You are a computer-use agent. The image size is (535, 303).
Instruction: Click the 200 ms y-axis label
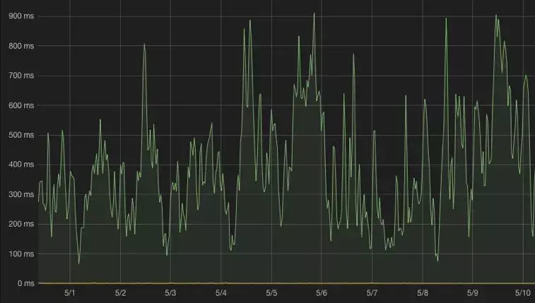pyautogui.click(x=21, y=224)
